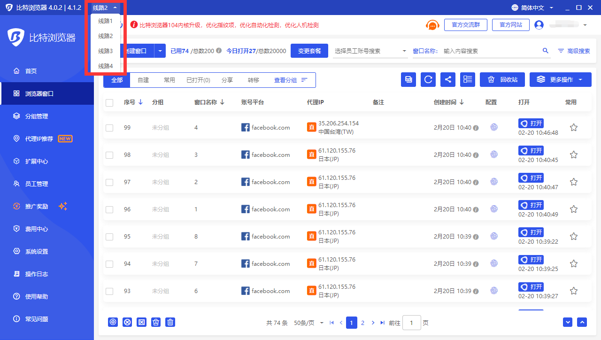Open the 查看分组 list
This screenshot has width=601, height=340.
point(291,80)
